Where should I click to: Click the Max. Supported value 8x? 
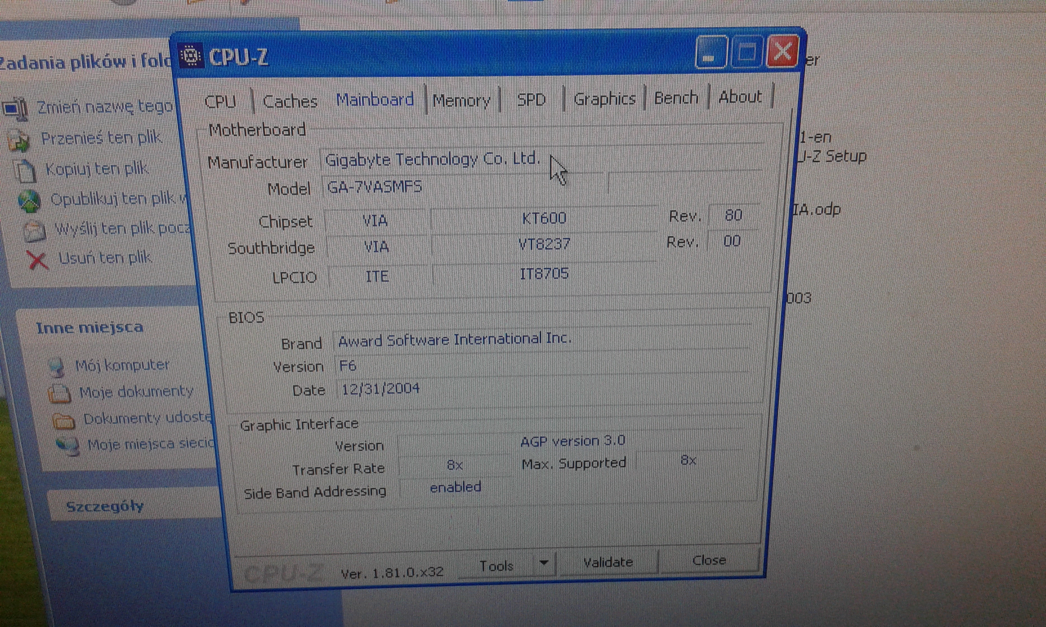pyautogui.click(x=688, y=460)
